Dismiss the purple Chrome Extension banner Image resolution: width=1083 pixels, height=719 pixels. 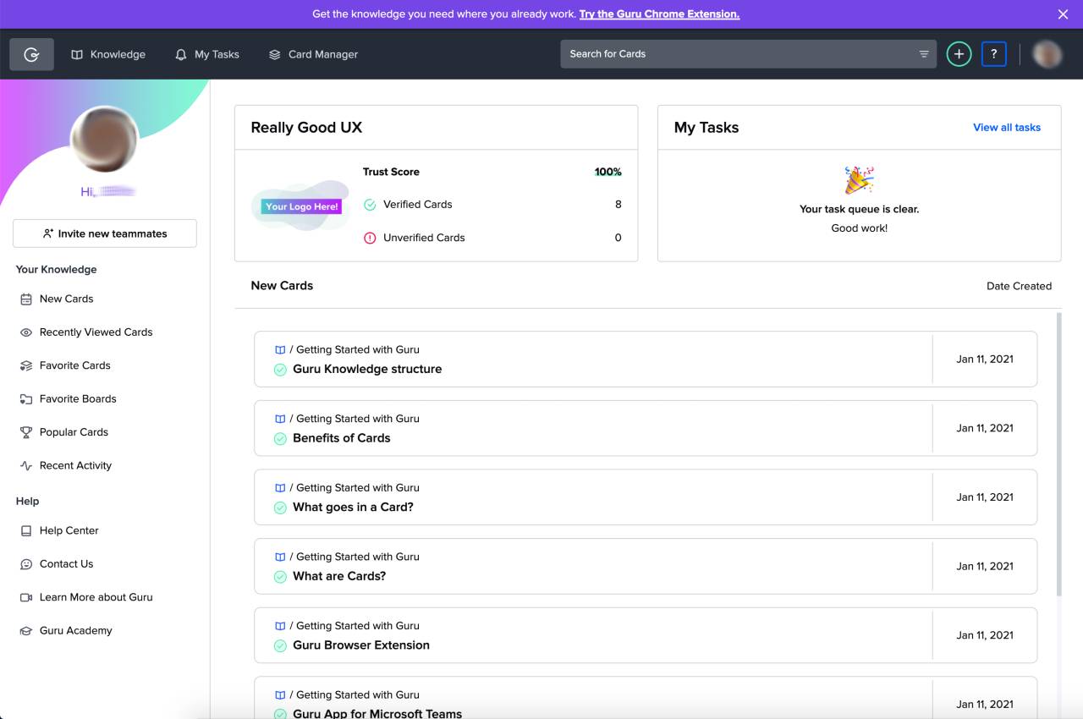click(1064, 14)
